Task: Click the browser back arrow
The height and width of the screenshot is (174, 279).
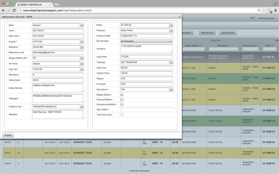Action: pyautogui.click(x=3, y=10)
